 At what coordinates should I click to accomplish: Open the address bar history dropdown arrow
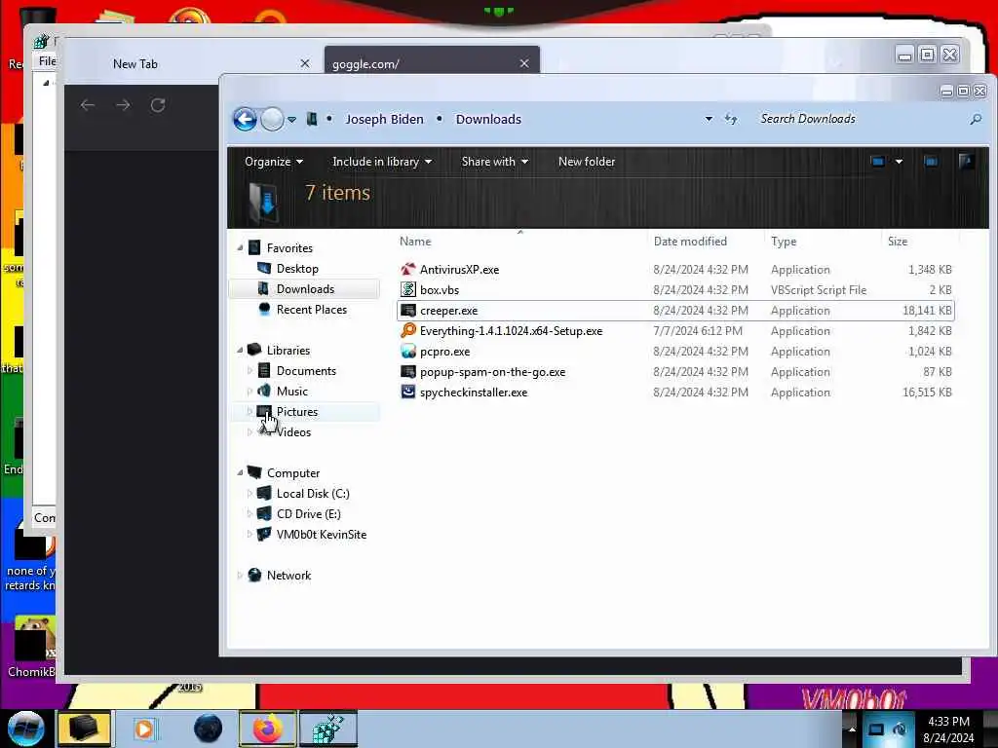709,119
